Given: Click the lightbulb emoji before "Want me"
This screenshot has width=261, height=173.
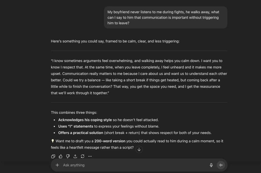Looking at the screenshot, I should (53, 141).
